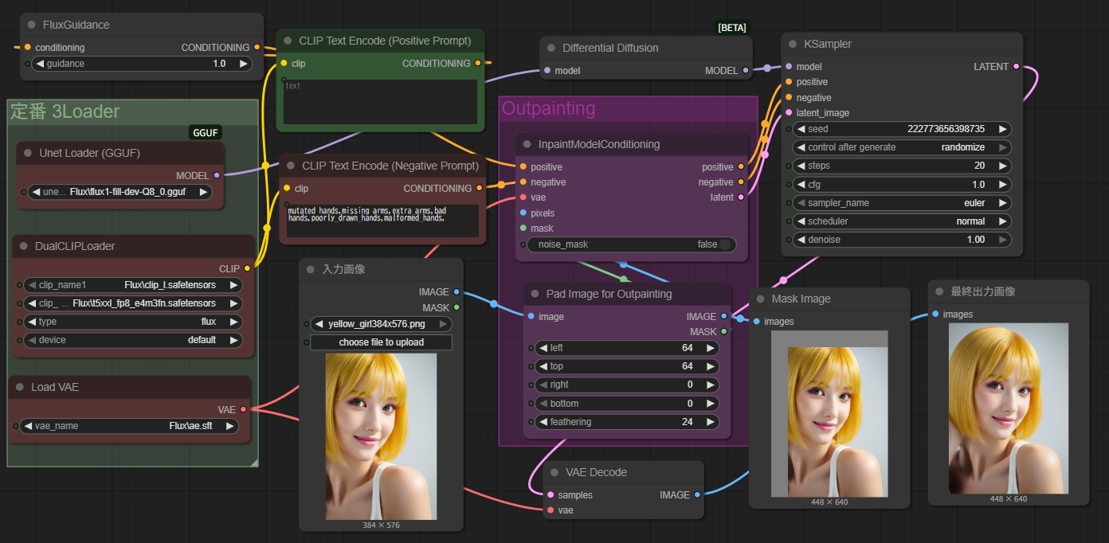Image resolution: width=1109 pixels, height=543 pixels.
Task: Collapse the KSampler node via its dot
Action: [x=792, y=45]
